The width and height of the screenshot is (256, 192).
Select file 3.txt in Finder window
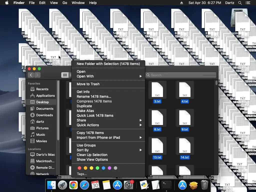click(157, 92)
